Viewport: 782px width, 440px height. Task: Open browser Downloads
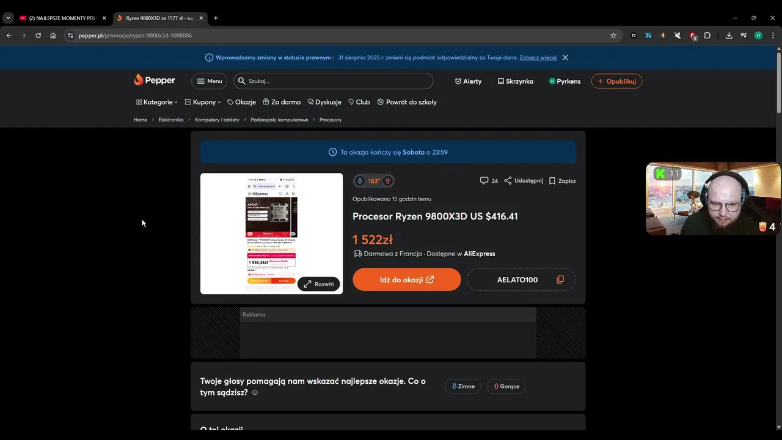[729, 35]
